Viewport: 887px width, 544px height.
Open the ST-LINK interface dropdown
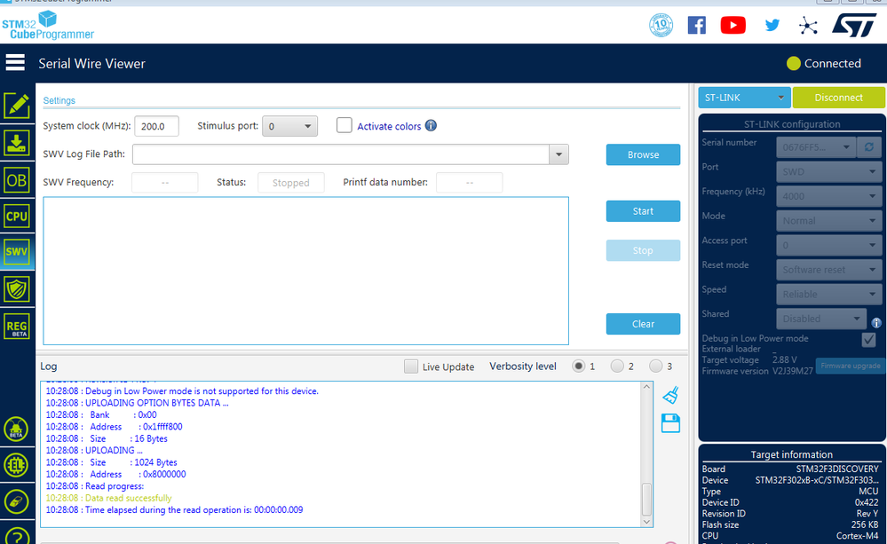coord(744,98)
